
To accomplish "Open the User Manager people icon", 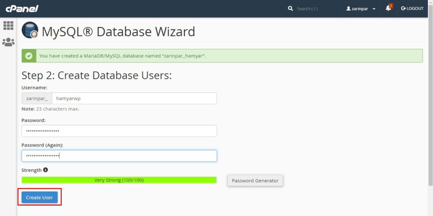I will point(8,42).
